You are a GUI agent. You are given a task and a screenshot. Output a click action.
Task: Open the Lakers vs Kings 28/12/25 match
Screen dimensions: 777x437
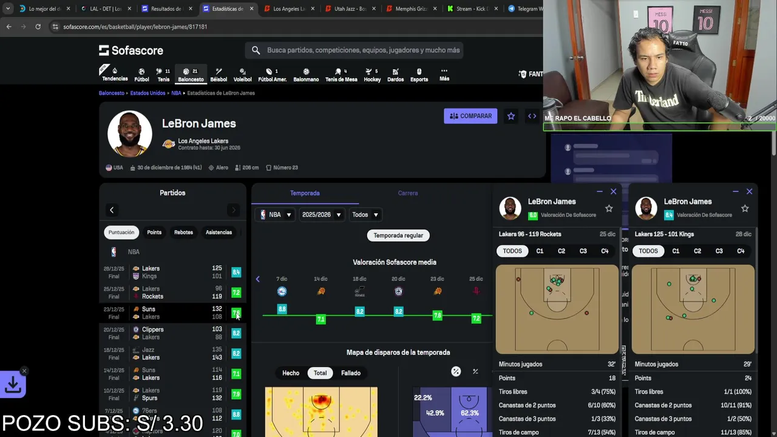[172, 272]
